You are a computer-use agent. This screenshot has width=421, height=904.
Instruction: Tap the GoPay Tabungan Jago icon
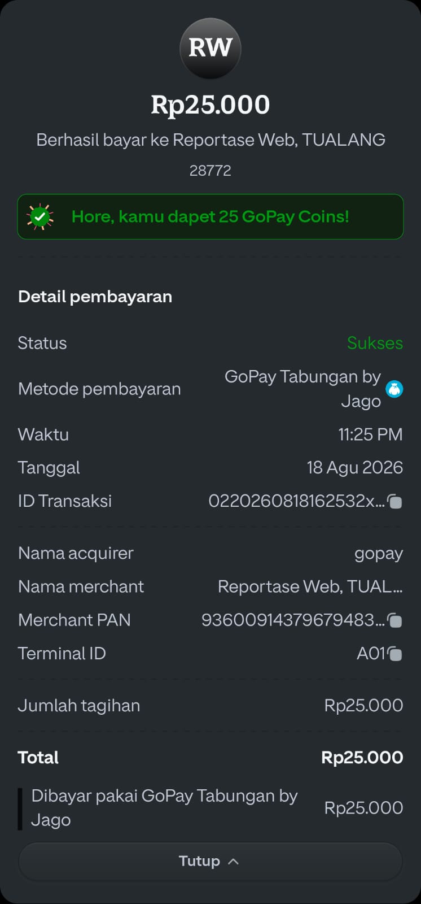tap(394, 389)
